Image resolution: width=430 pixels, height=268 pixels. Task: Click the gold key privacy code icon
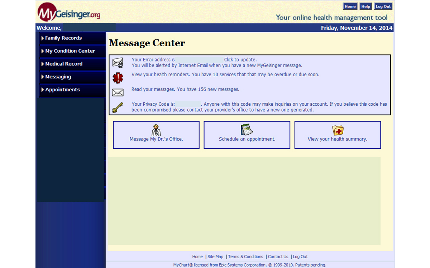click(118, 107)
